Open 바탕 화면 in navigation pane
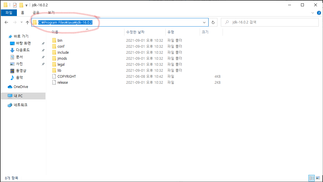The image size is (323, 182). [x=23, y=43]
